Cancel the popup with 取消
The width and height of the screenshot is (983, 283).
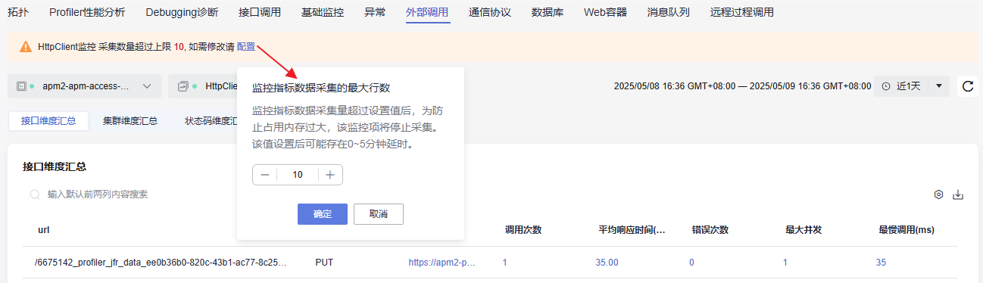[x=379, y=214]
